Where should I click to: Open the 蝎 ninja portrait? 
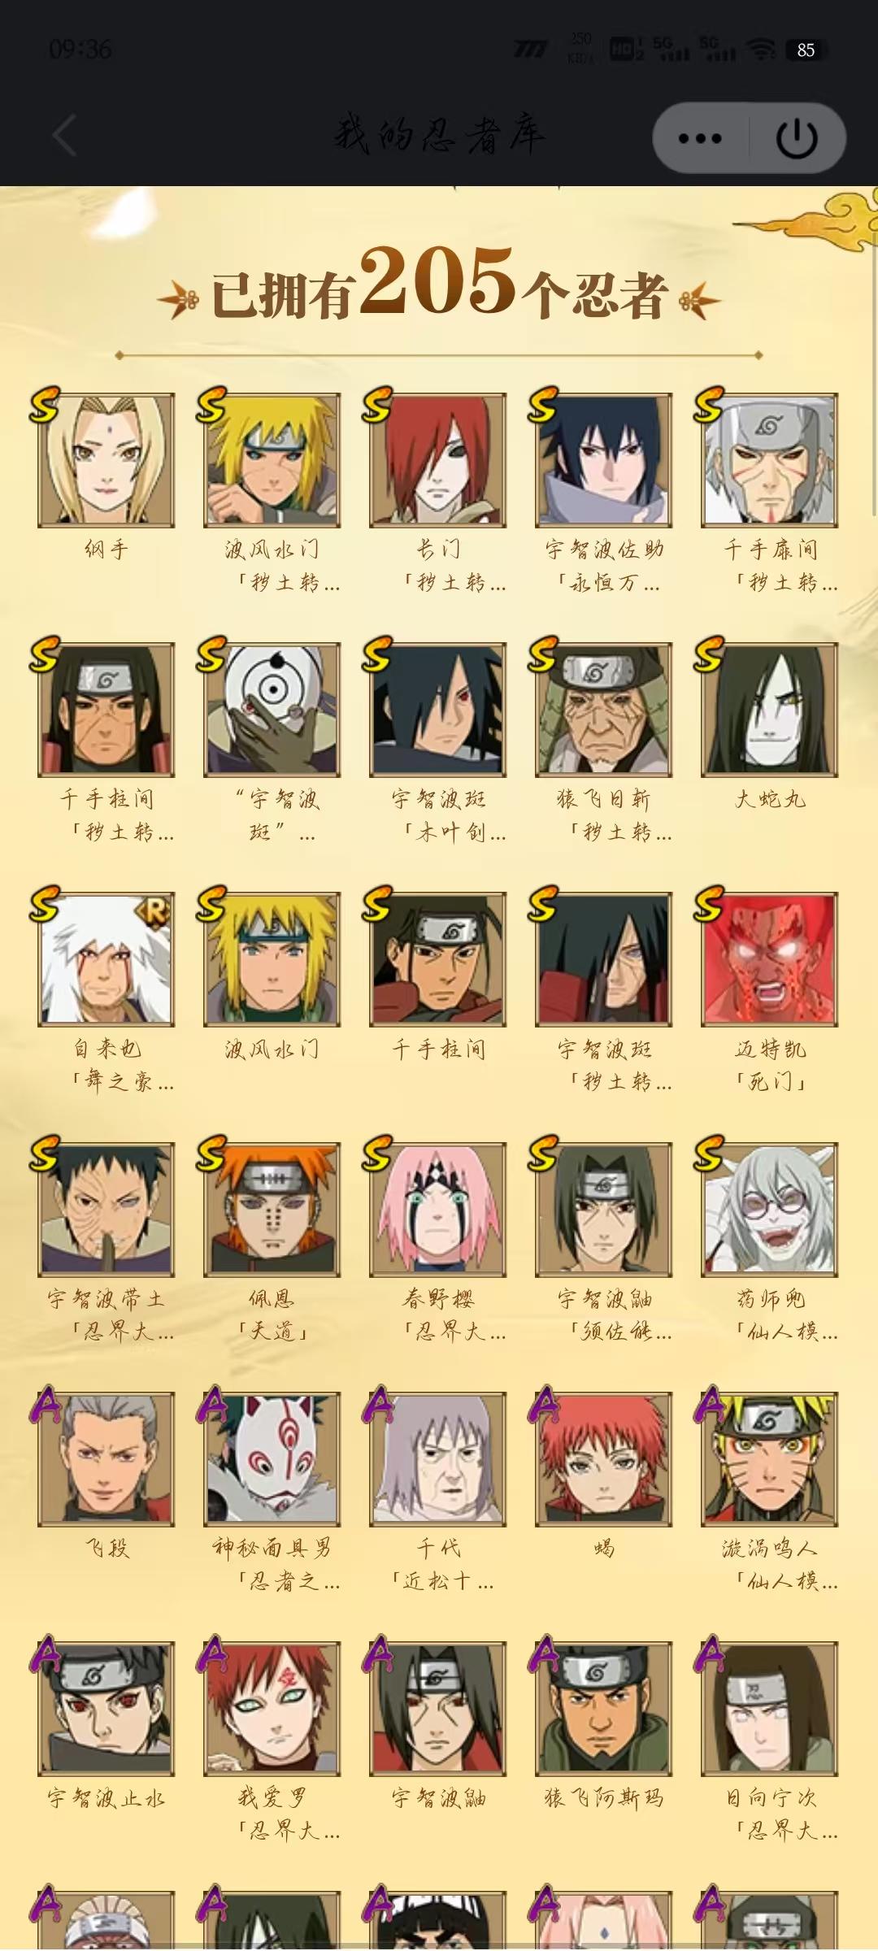tap(604, 1458)
